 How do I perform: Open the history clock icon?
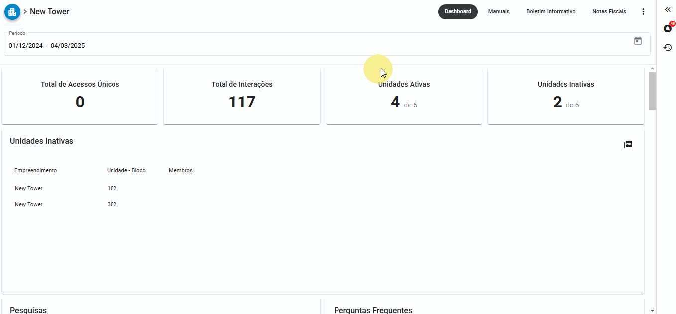pyautogui.click(x=668, y=48)
